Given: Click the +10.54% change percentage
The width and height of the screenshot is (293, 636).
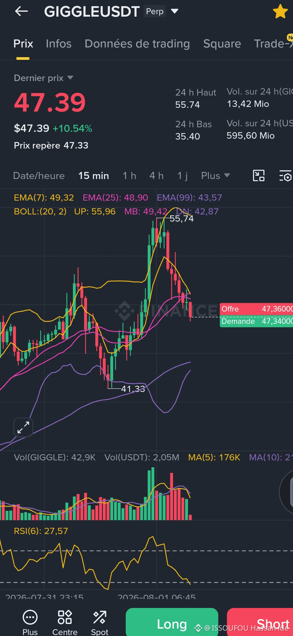Looking at the screenshot, I should click(x=73, y=128).
